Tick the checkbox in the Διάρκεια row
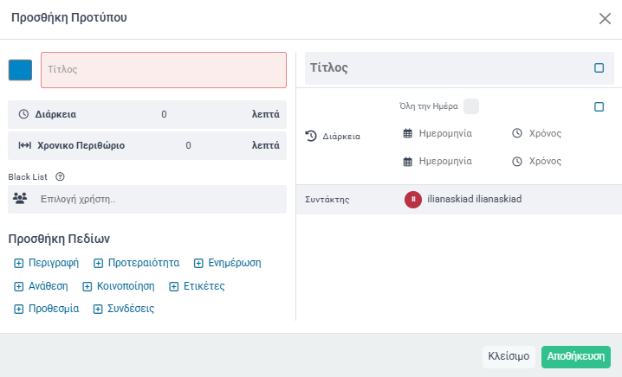The width and height of the screenshot is (622, 377). coord(599,106)
